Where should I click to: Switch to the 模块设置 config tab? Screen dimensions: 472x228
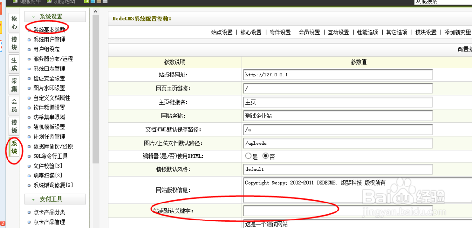coord(426,33)
